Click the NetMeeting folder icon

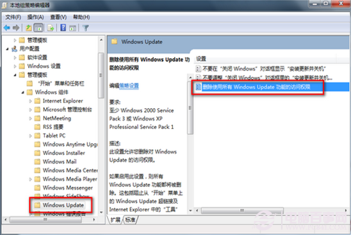37,118
